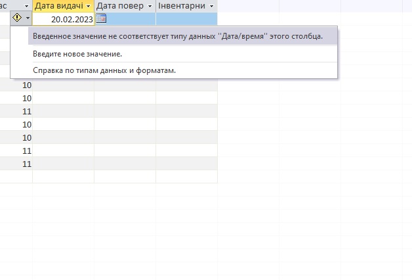Viewport: 412px width, 280px height.
Task: Open filter arrow of the cut-off 'ас' column
Action: pos(26,6)
